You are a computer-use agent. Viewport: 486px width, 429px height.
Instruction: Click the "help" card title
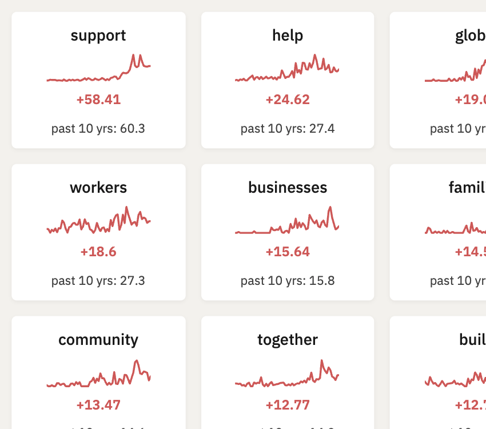pyautogui.click(x=288, y=35)
